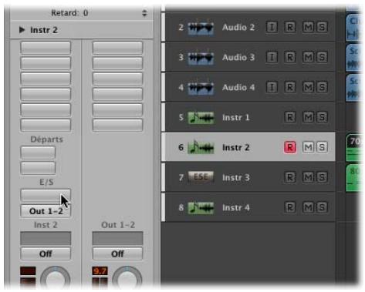Viewport: 365px width, 292px height.
Task: Click the Out 1-2 channel strip name label
Action: pyautogui.click(x=118, y=225)
